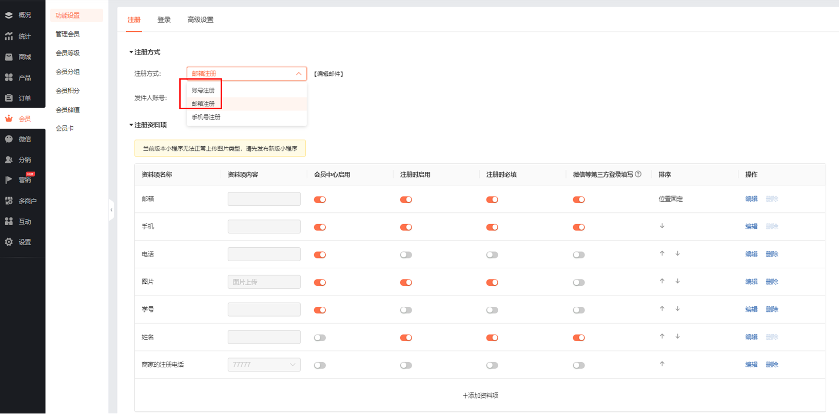
Task: Click the 设置 gear icon in sidebar
Action: (x=9, y=242)
